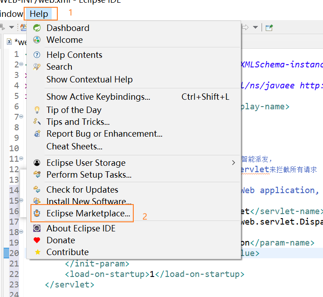323x297 pixels.
Task: Select Welcome menu entry
Action: pos(134,40)
